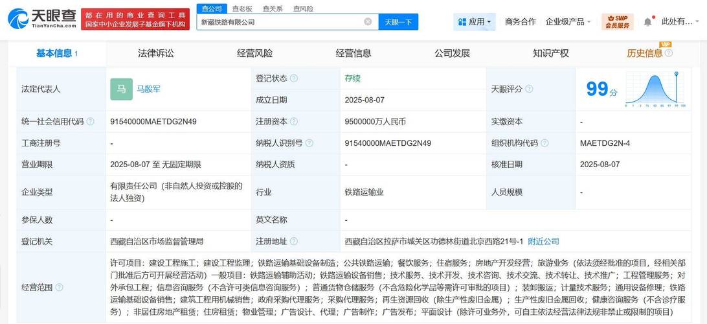The width and height of the screenshot is (707, 324).
Task: Open the 法律诉讼 tab
Action: click(155, 53)
